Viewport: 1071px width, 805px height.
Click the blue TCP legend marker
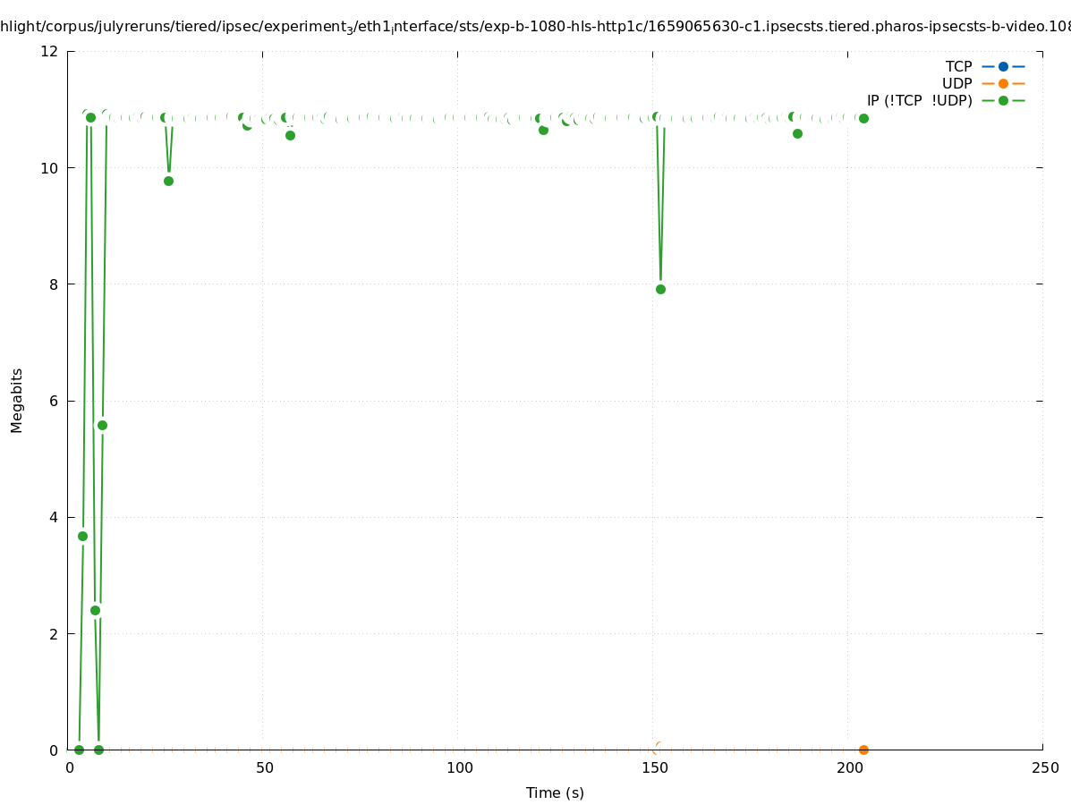click(x=1003, y=66)
